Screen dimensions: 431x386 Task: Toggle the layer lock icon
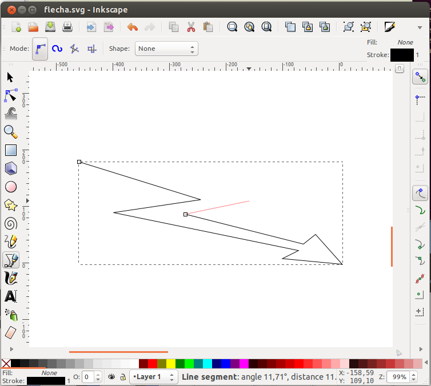pyautogui.click(x=122, y=377)
